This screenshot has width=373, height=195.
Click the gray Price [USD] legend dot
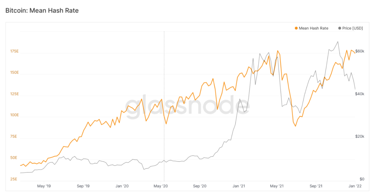coord(340,28)
